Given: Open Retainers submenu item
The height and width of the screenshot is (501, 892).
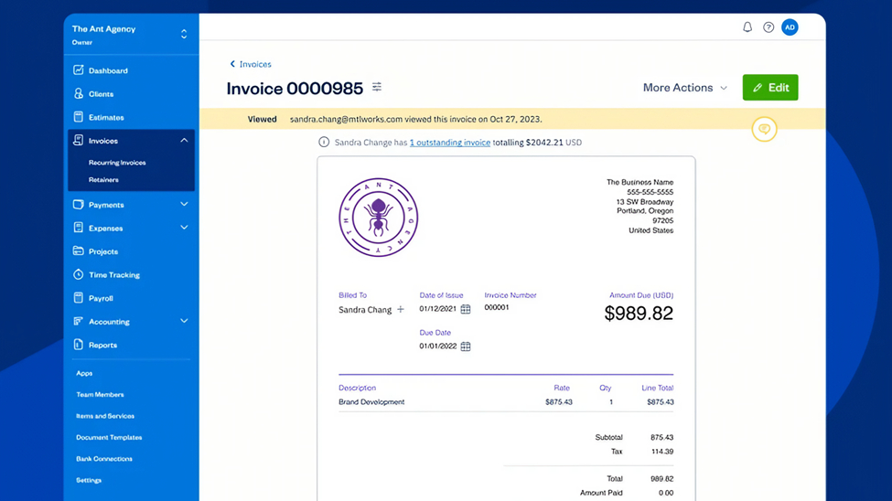Looking at the screenshot, I should (103, 180).
